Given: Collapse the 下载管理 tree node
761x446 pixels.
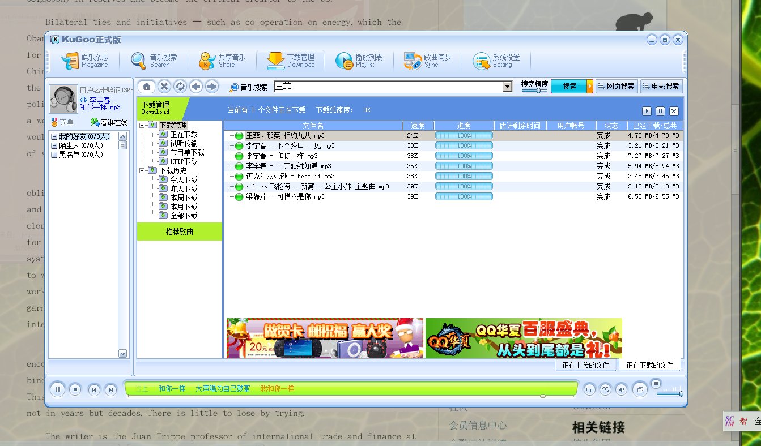Looking at the screenshot, I should [142, 125].
